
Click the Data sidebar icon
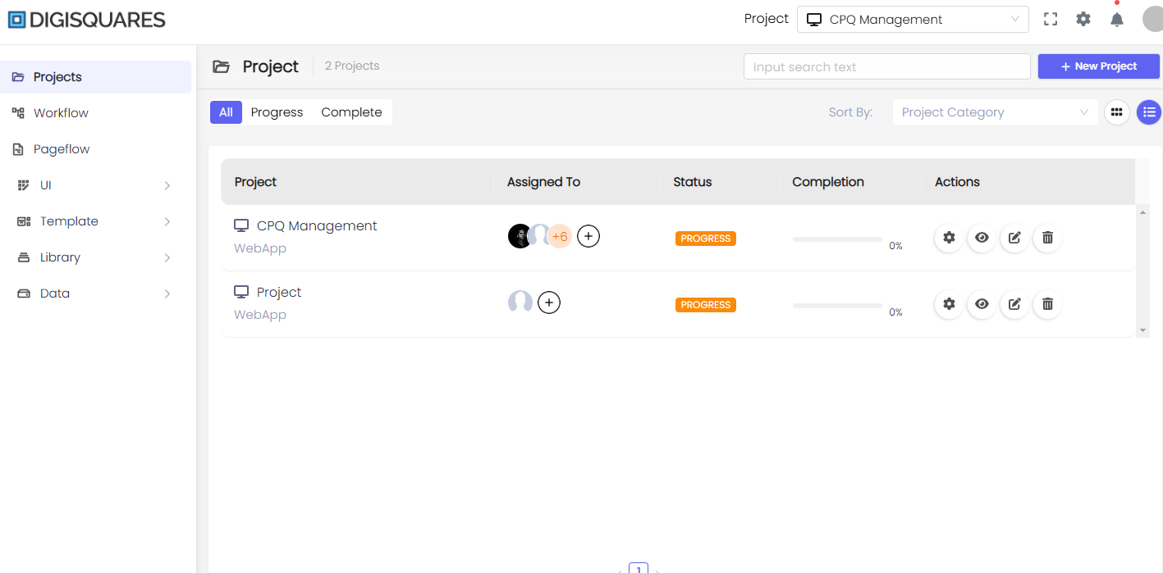[24, 293]
